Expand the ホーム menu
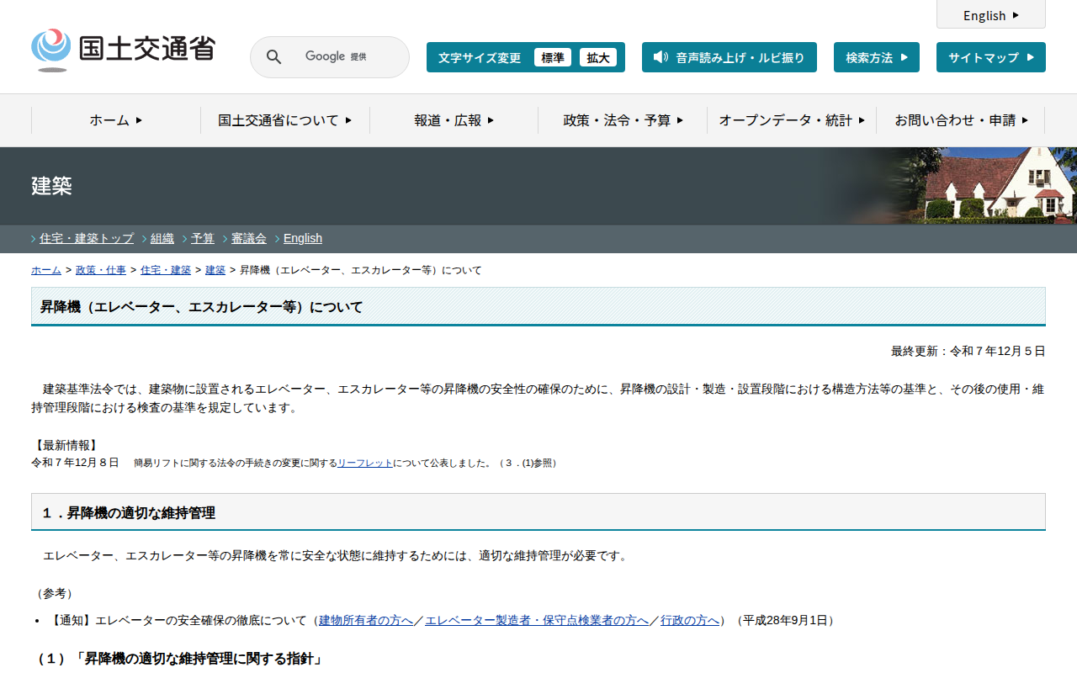The width and height of the screenshot is (1077, 673). coord(116,120)
